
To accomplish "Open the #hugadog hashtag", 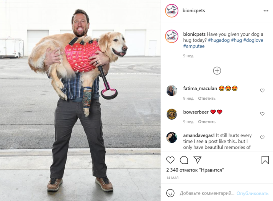I will (x=219, y=40).
